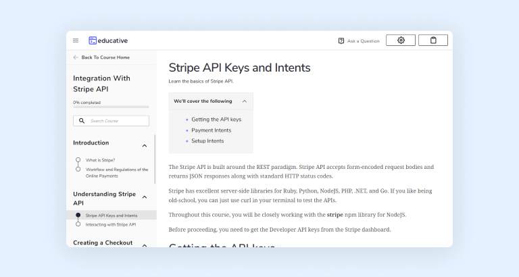Click the educative logo
519x277 pixels.
[x=107, y=41]
